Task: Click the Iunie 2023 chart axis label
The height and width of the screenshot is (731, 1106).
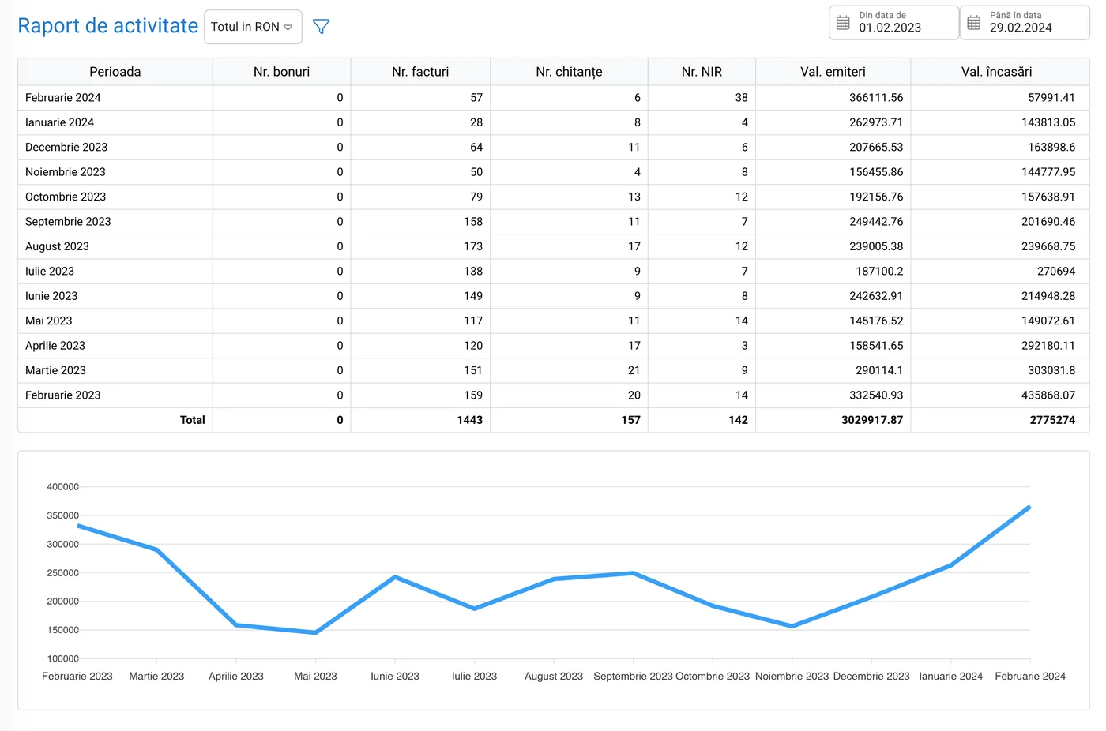Action: (395, 677)
